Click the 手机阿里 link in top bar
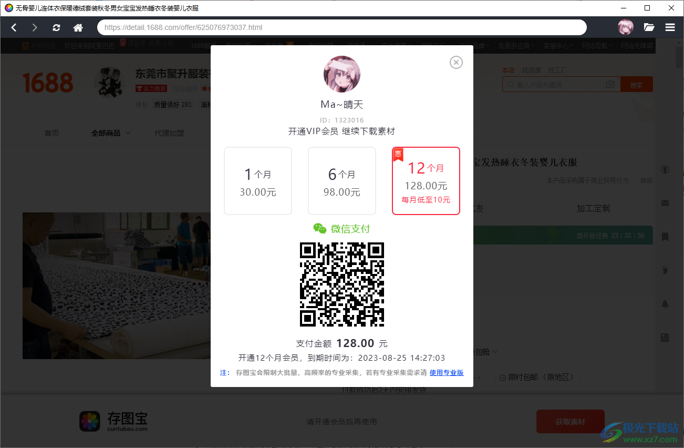Image resolution: width=684 pixels, height=448 pixels. (39, 46)
